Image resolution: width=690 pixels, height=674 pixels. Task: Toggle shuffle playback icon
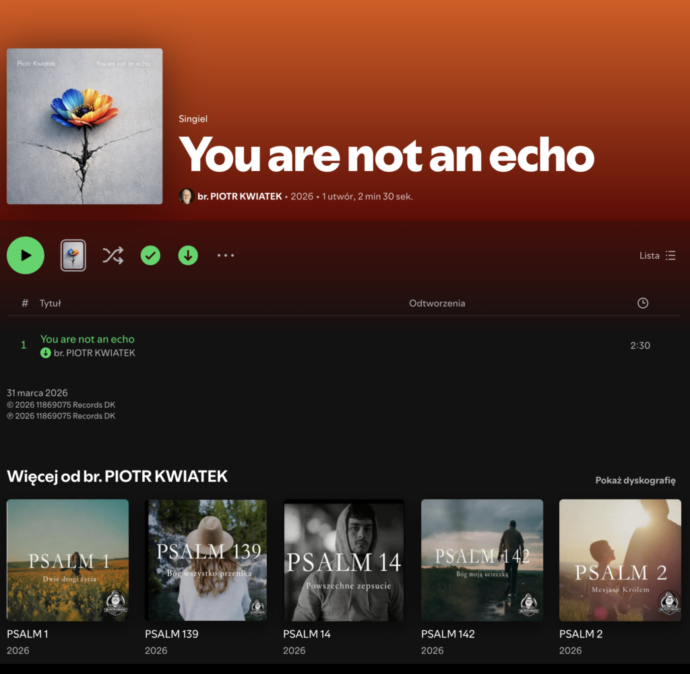point(113,255)
